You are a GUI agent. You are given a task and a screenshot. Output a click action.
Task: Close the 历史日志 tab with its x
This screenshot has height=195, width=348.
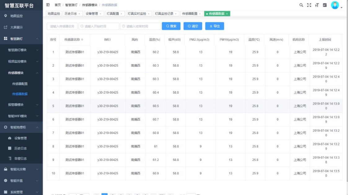(x=79, y=14)
